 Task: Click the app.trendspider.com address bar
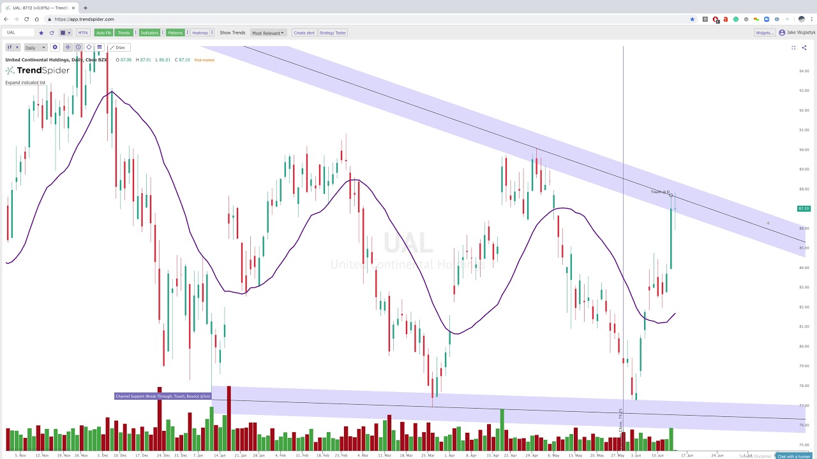(370, 19)
